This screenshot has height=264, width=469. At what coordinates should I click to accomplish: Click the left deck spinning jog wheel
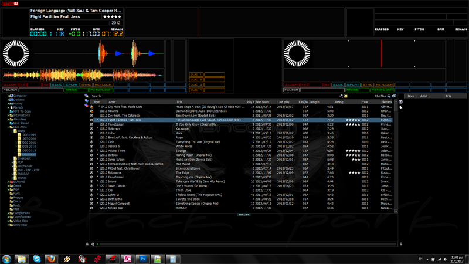tap(16, 55)
